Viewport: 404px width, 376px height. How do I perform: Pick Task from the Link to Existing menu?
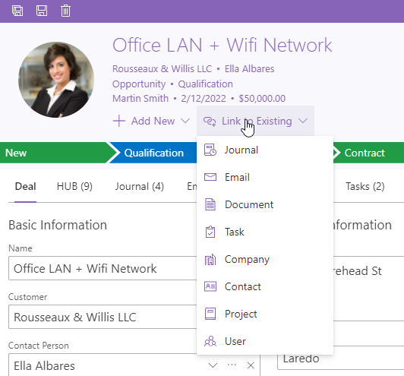point(265,232)
